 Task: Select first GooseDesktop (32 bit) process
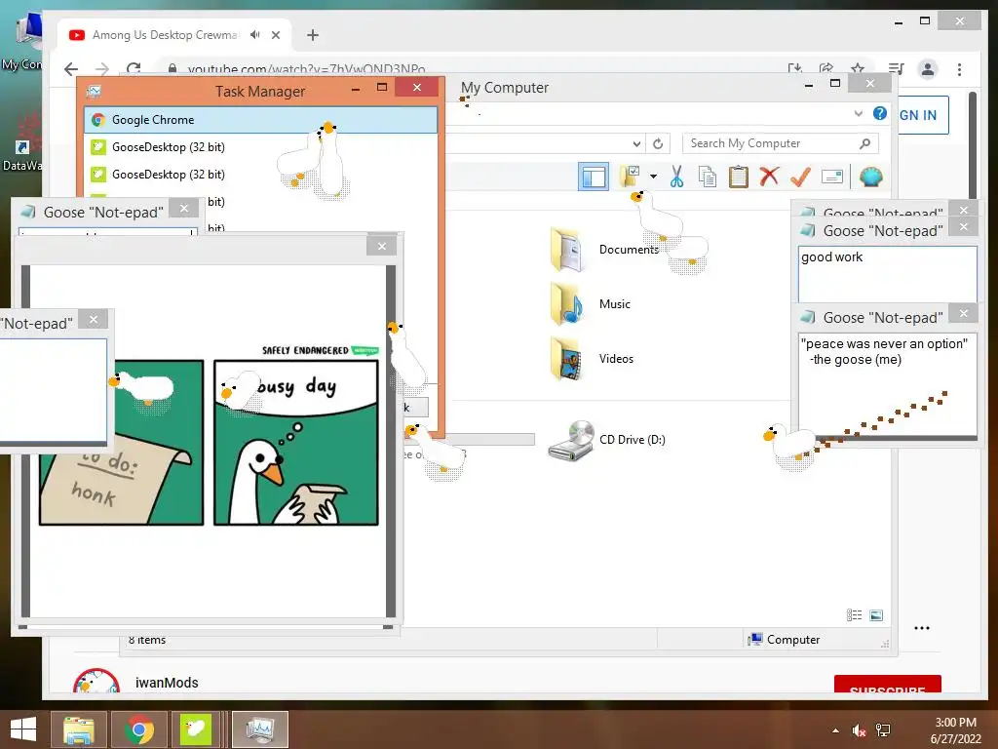pos(260,147)
